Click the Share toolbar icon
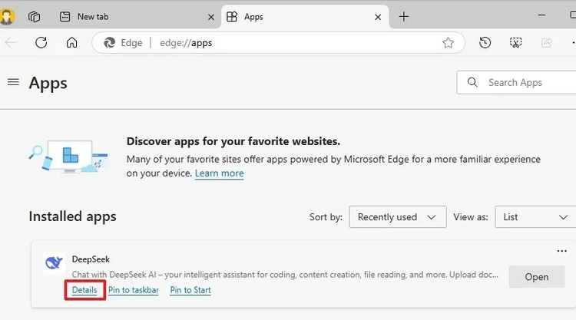 coord(547,42)
